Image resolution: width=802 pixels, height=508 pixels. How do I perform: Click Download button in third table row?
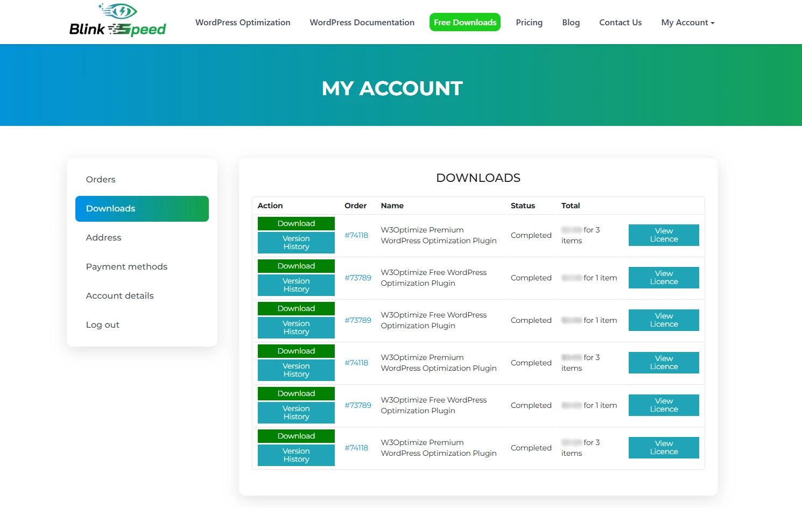point(296,308)
